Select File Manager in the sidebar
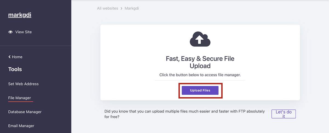This screenshot has height=133, width=329. pos(19,98)
